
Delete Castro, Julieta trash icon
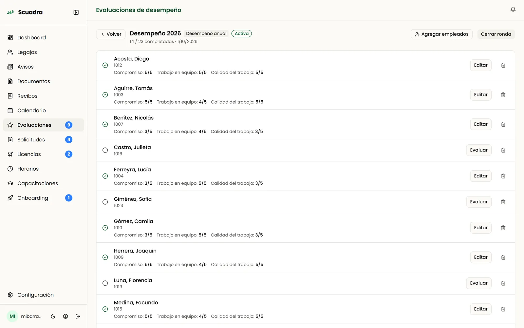[503, 150]
